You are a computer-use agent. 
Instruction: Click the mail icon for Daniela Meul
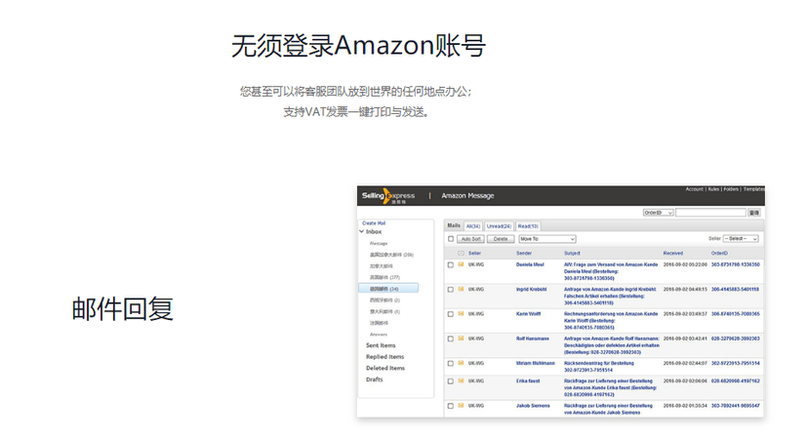pyautogui.click(x=461, y=264)
